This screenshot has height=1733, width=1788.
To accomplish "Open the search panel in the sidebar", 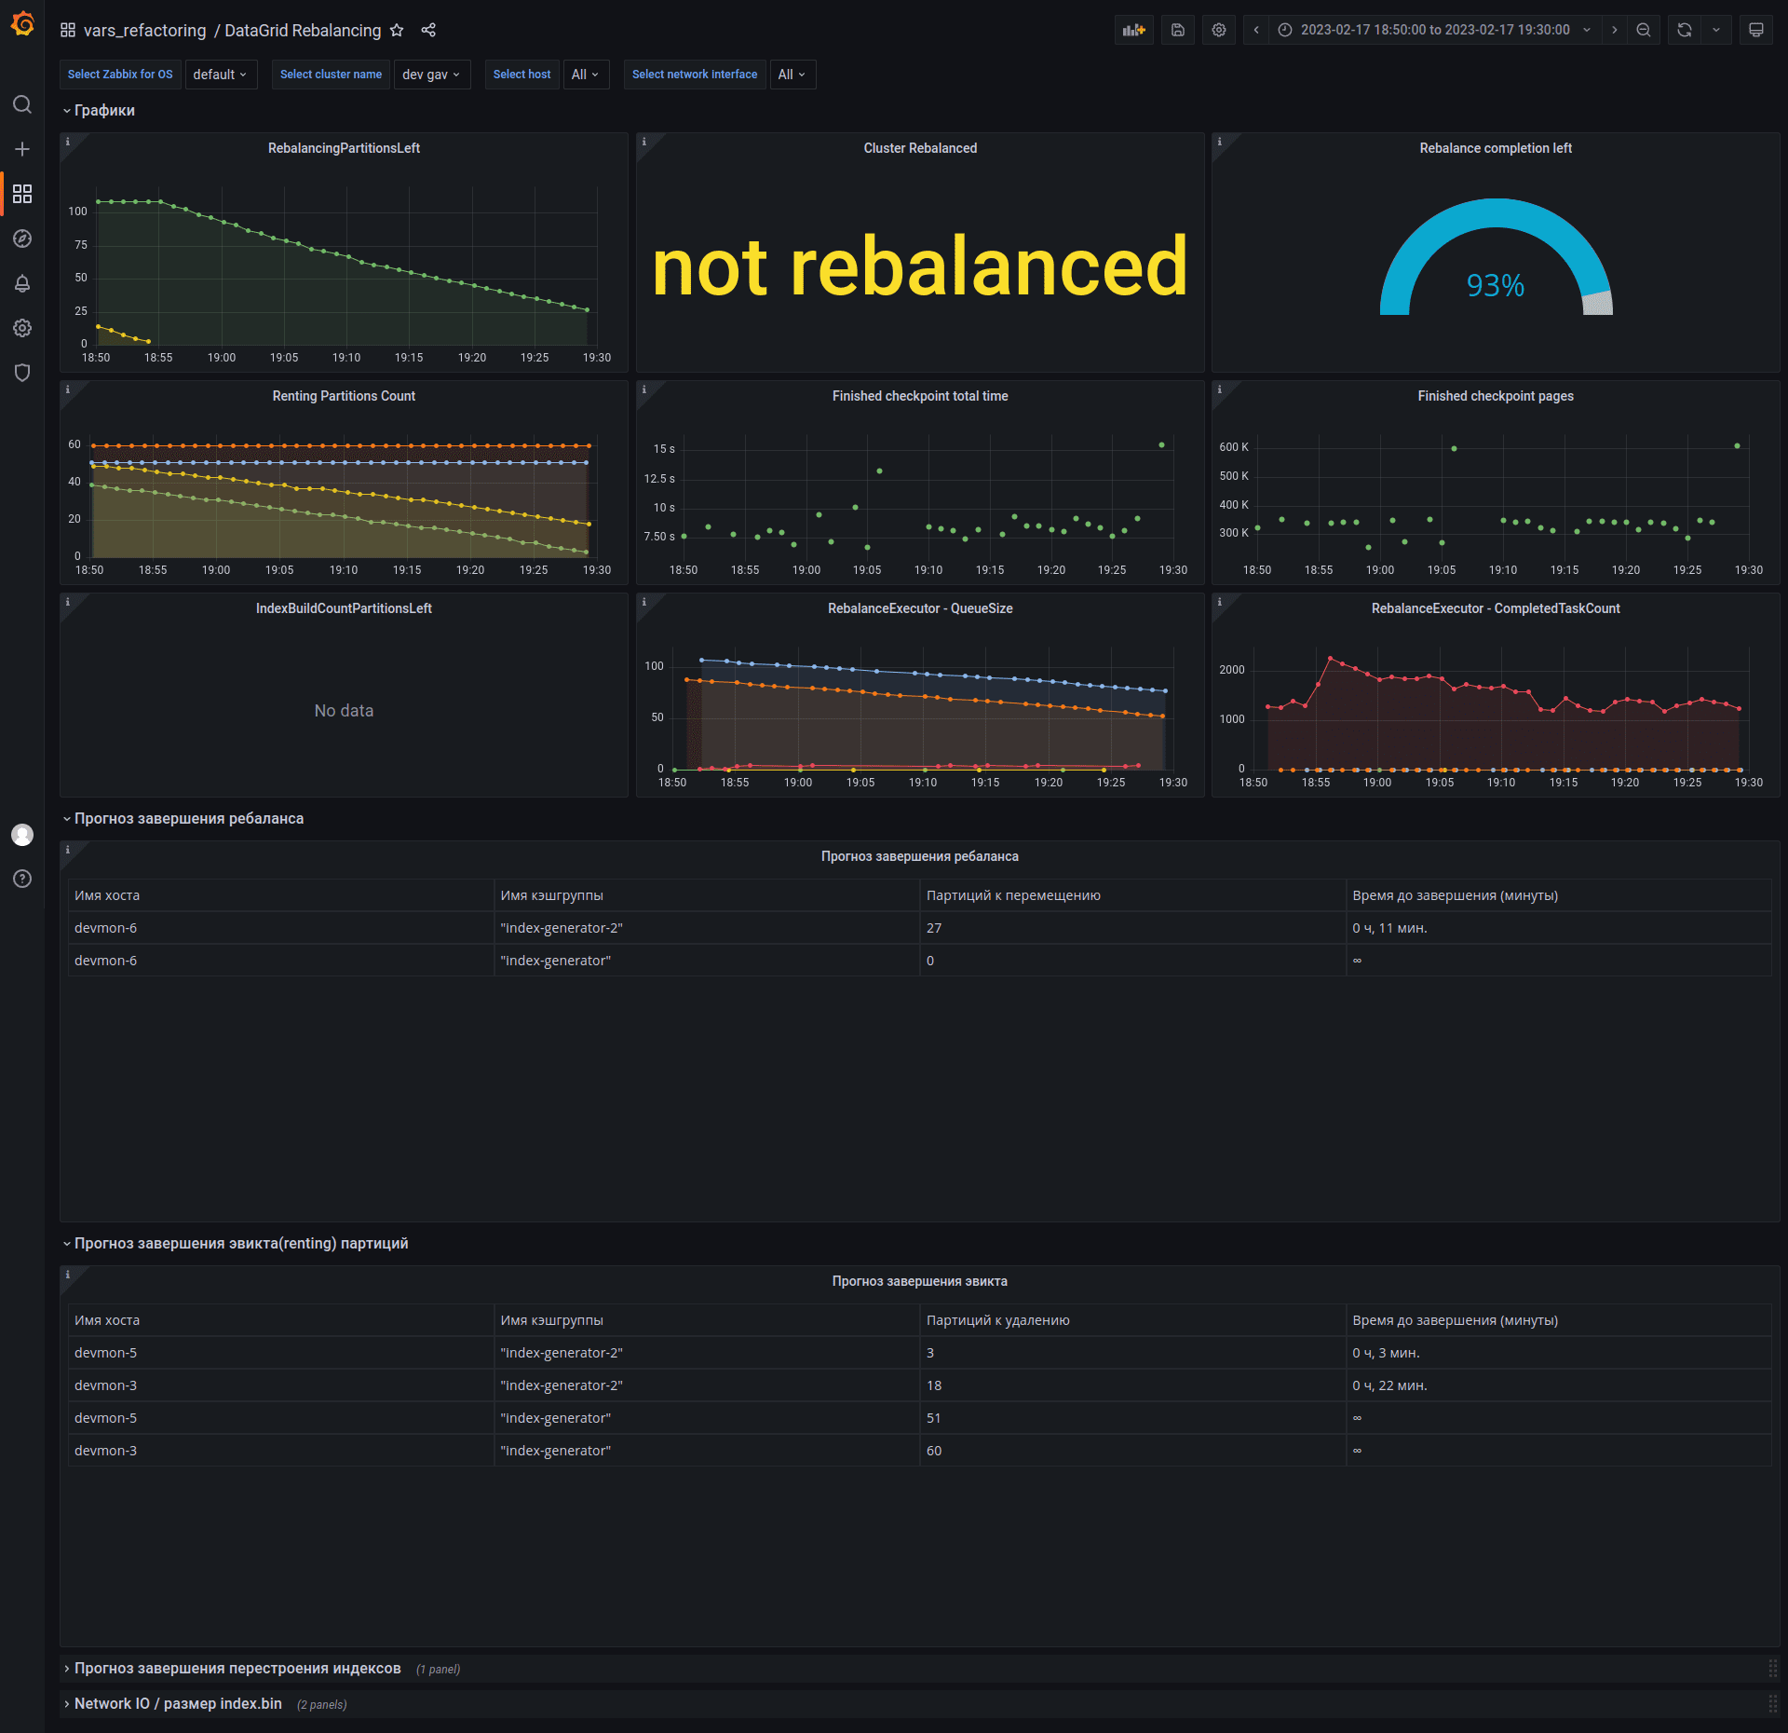I will (22, 104).
